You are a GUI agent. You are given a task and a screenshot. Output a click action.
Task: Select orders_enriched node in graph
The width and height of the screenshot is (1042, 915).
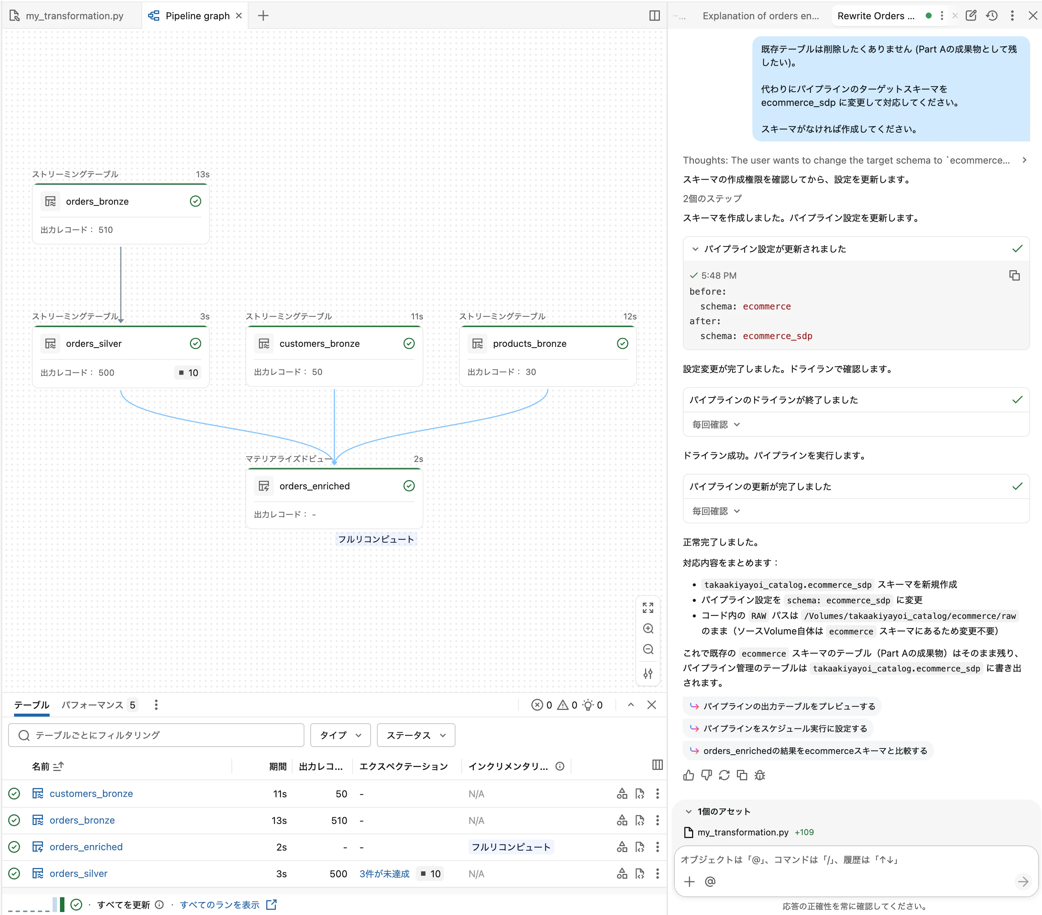(334, 498)
